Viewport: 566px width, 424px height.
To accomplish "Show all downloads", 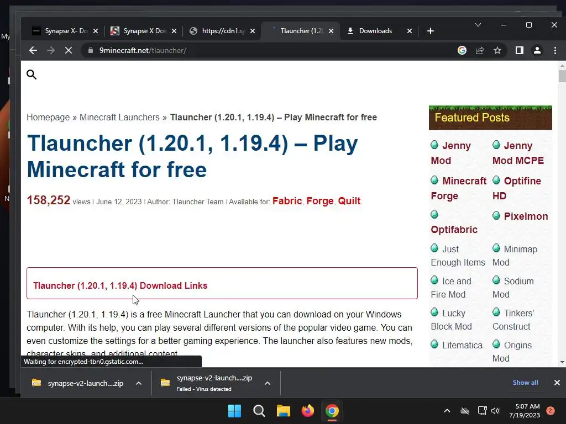I will 525,383.
